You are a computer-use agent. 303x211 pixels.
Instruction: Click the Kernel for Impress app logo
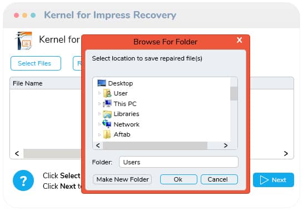[24, 41]
